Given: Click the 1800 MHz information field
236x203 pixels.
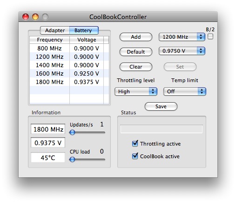Looking at the screenshot, I should 48,129.
